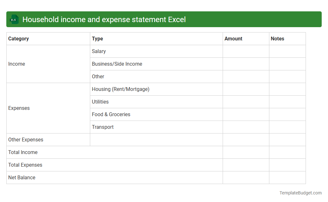Select the Category header cell

[19, 39]
